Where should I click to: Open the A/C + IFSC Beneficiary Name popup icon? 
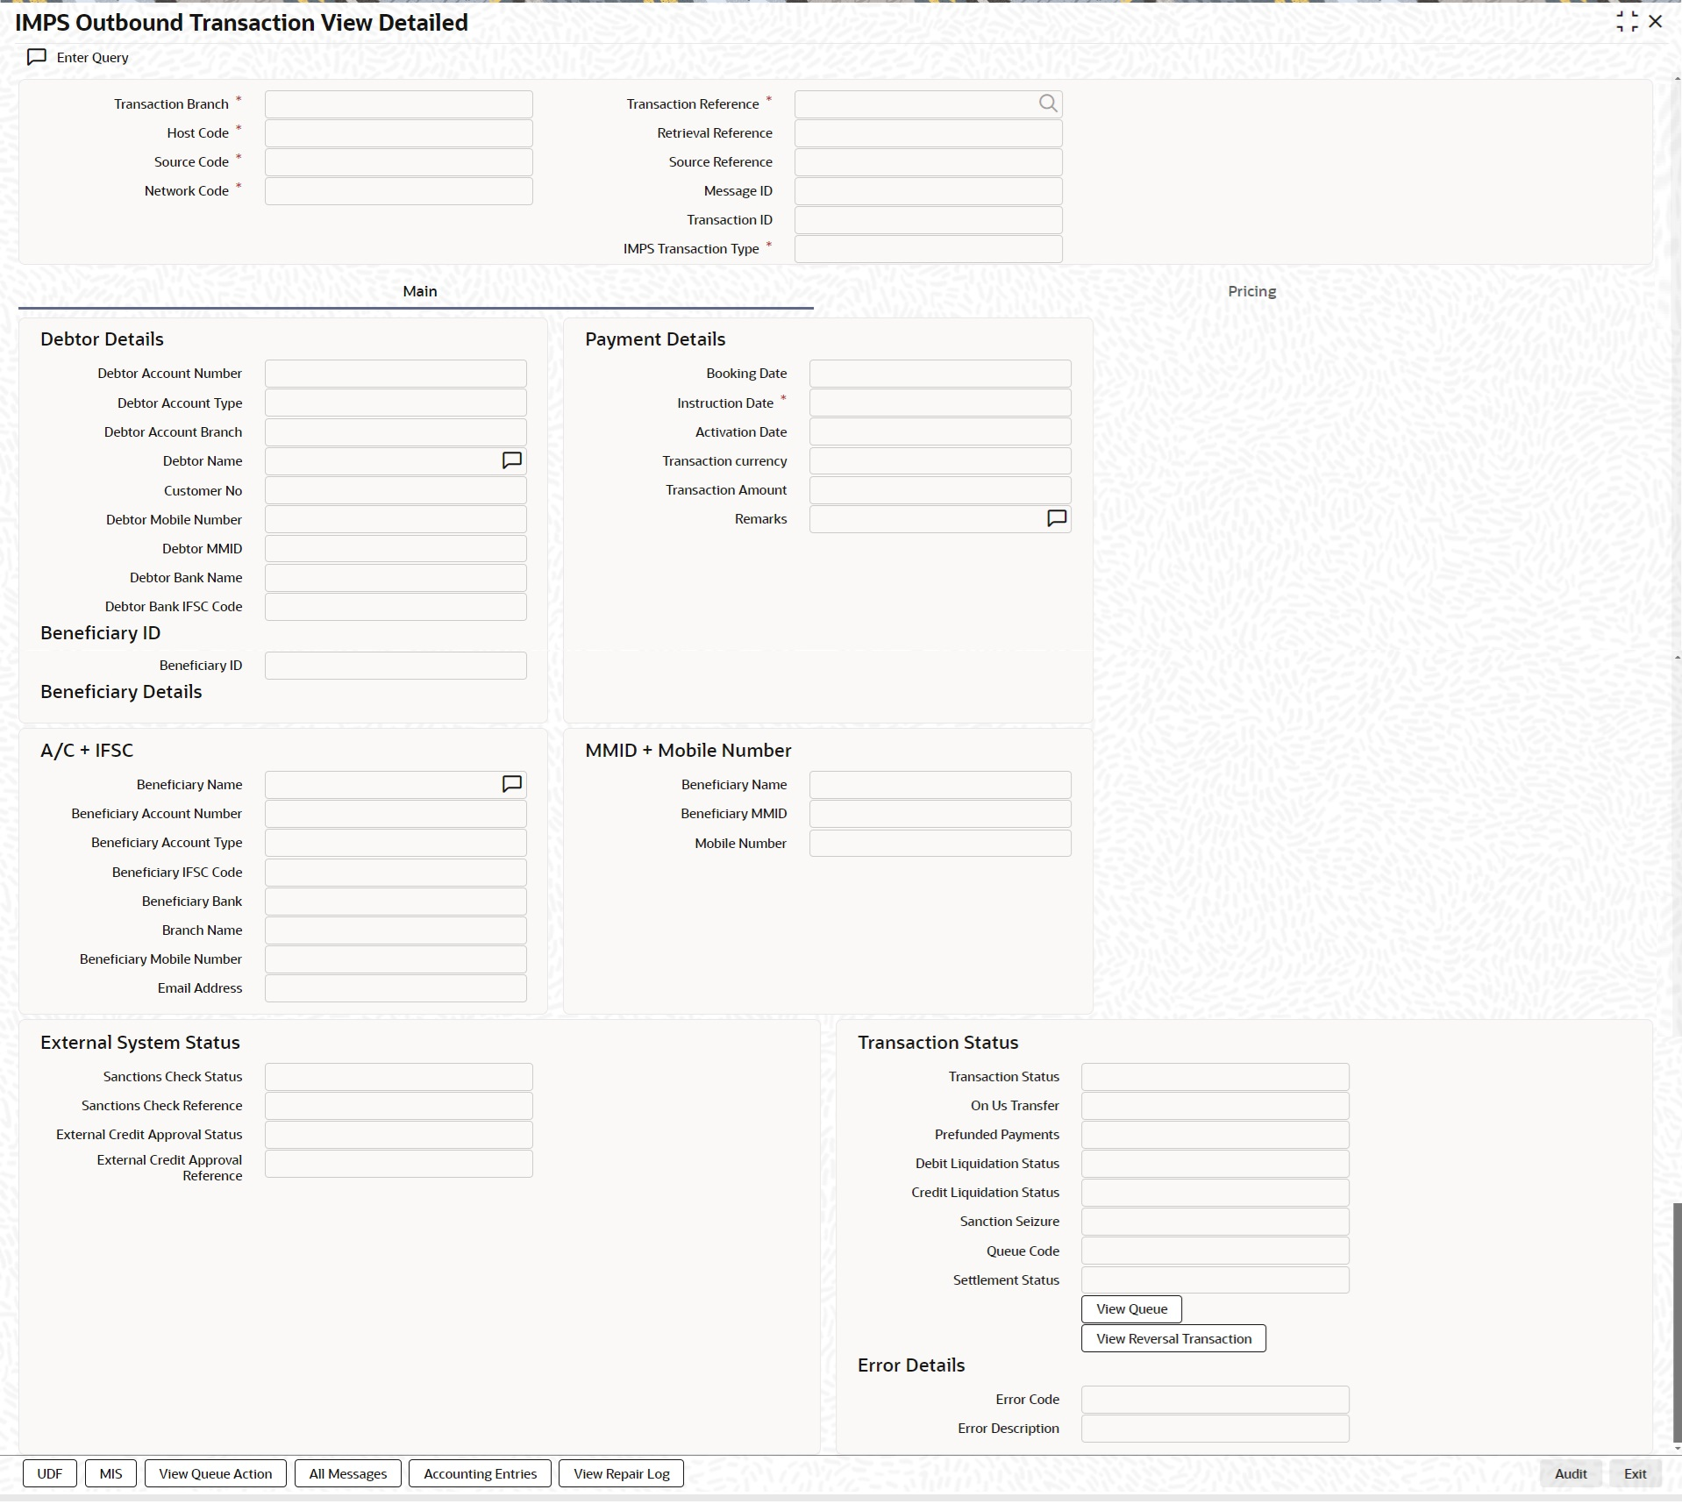click(x=511, y=784)
